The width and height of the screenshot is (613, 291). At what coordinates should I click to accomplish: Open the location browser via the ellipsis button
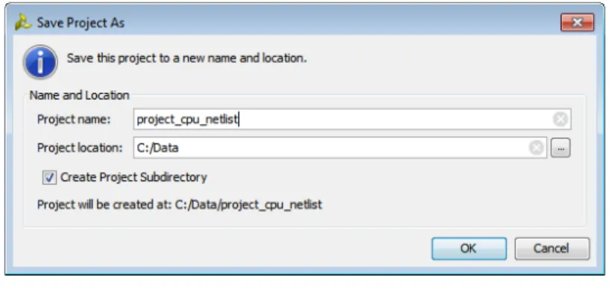coord(561,148)
